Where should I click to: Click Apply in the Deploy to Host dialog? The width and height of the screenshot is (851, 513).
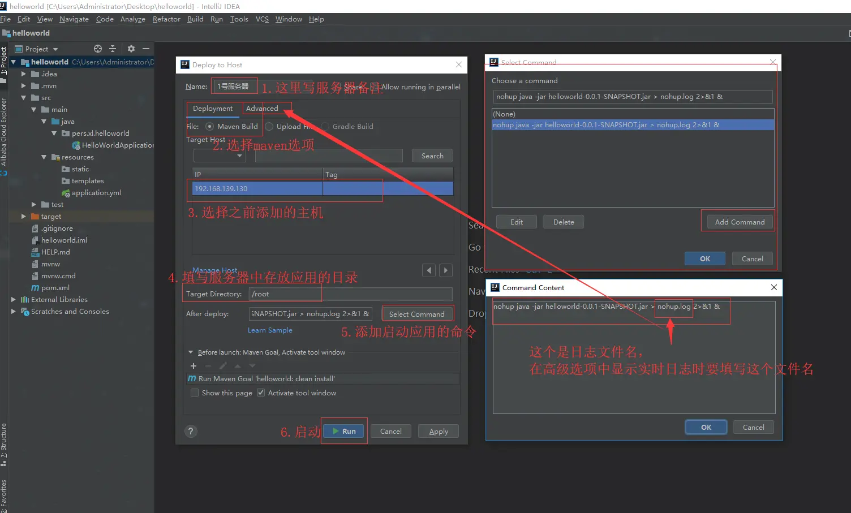point(439,432)
